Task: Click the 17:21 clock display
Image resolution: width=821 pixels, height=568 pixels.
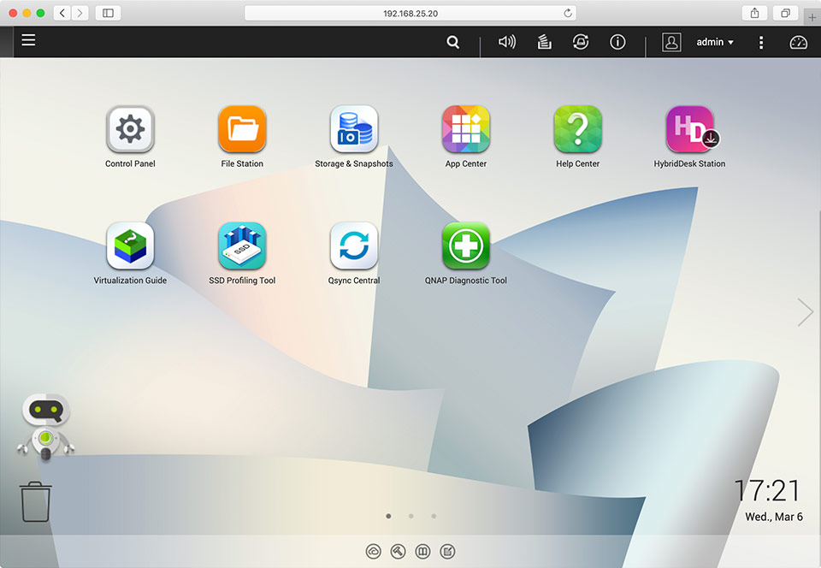Action: (x=767, y=491)
